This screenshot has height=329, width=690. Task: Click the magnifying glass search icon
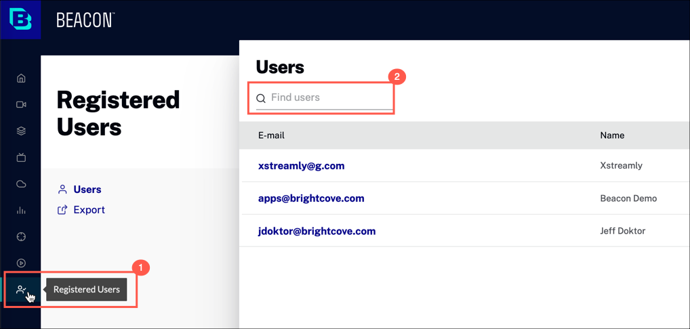click(x=261, y=98)
